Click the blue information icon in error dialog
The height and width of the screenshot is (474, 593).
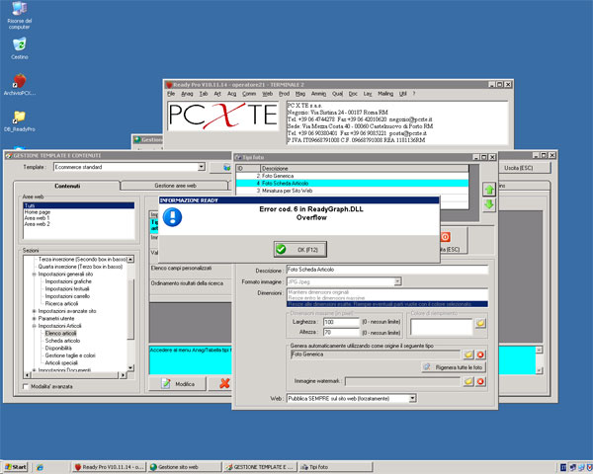point(172,217)
